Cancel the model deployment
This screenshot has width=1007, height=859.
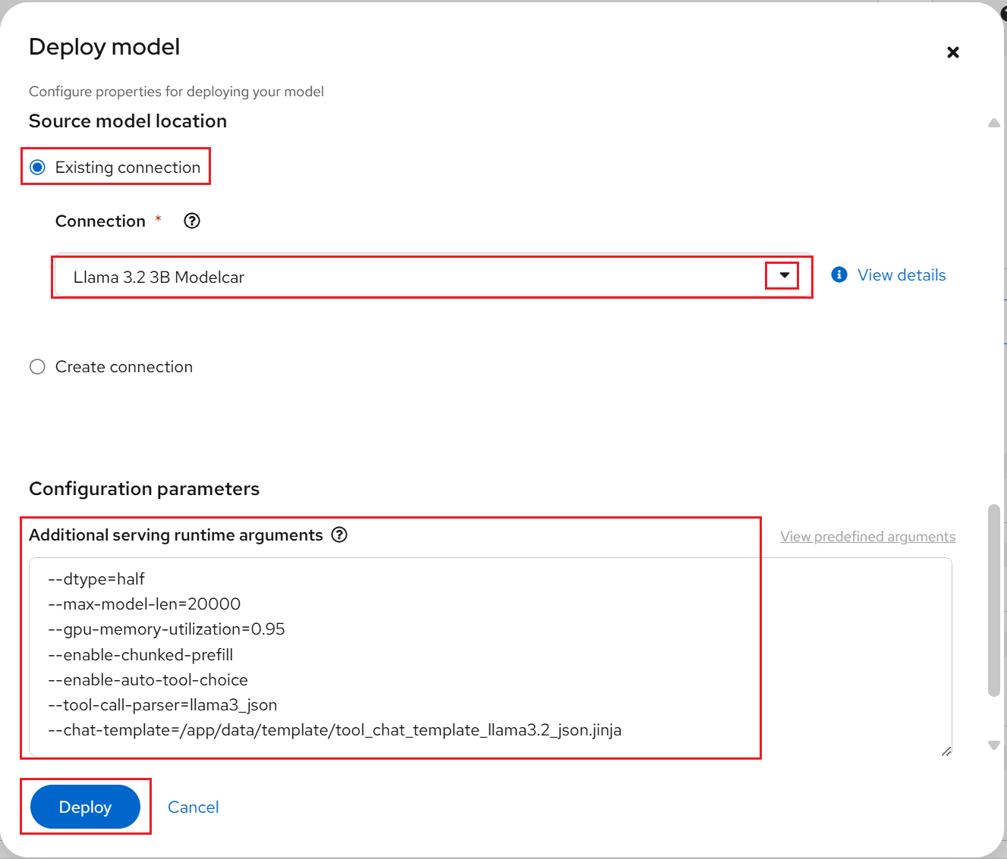coord(193,807)
